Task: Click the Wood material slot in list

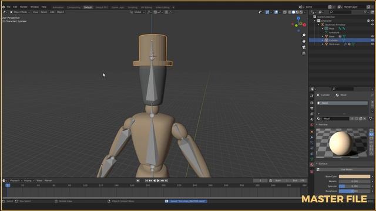Action: point(342,103)
